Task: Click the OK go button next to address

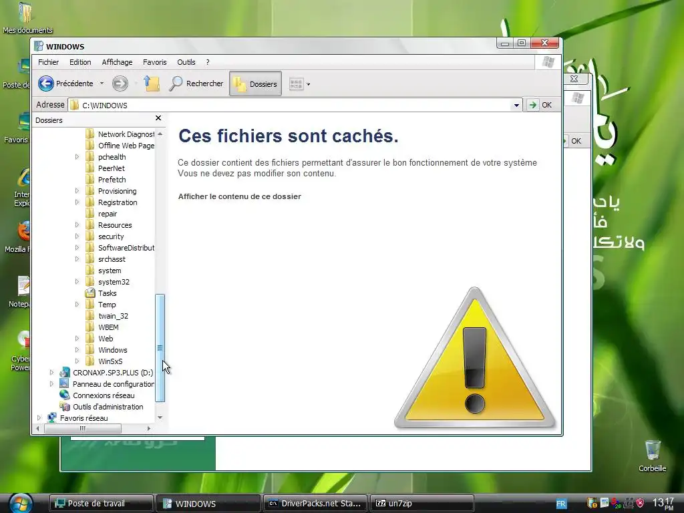Action: click(540, 105)
